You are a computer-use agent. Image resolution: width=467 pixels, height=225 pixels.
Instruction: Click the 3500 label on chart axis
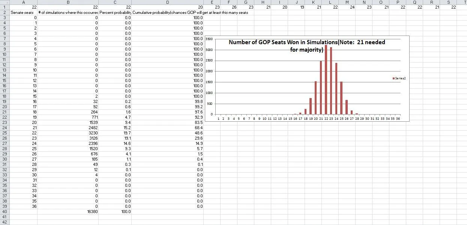(209, 39)
